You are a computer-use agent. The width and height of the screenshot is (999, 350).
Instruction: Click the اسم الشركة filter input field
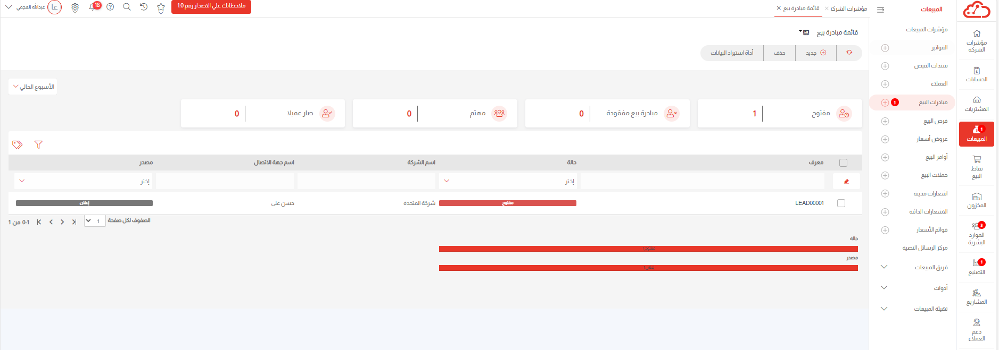click(366, 181)
